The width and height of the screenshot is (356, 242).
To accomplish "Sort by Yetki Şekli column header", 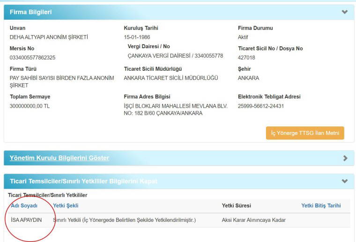I will coord(66,205).
